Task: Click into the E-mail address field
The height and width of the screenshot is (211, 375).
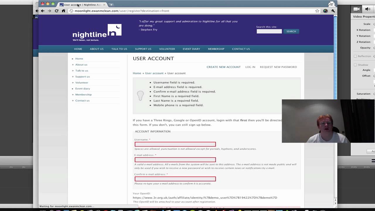Action: [175, 160]
